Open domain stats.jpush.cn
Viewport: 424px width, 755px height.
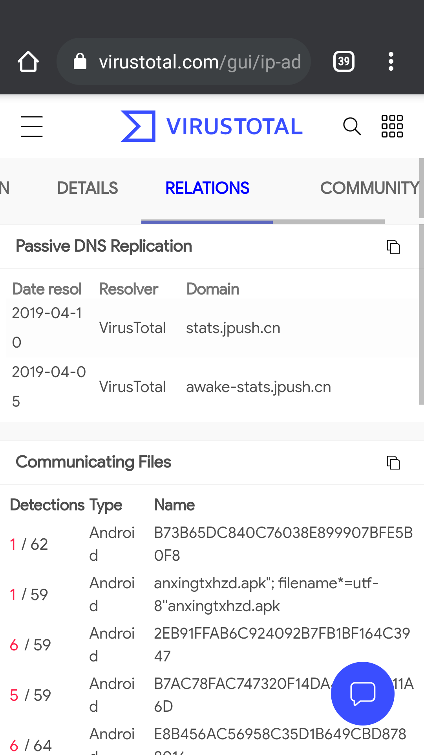233,328
